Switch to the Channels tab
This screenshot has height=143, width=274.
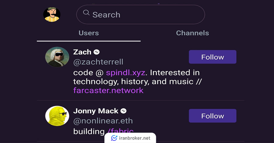(192, 33)
